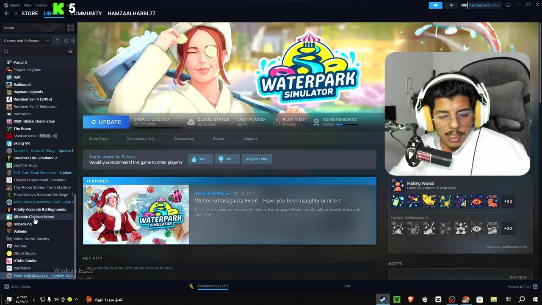Screen dimensions: 542x305
Task: Open the Winter Extravaganza Event headline
Action: pyautogui.click(x=268, y=201)
